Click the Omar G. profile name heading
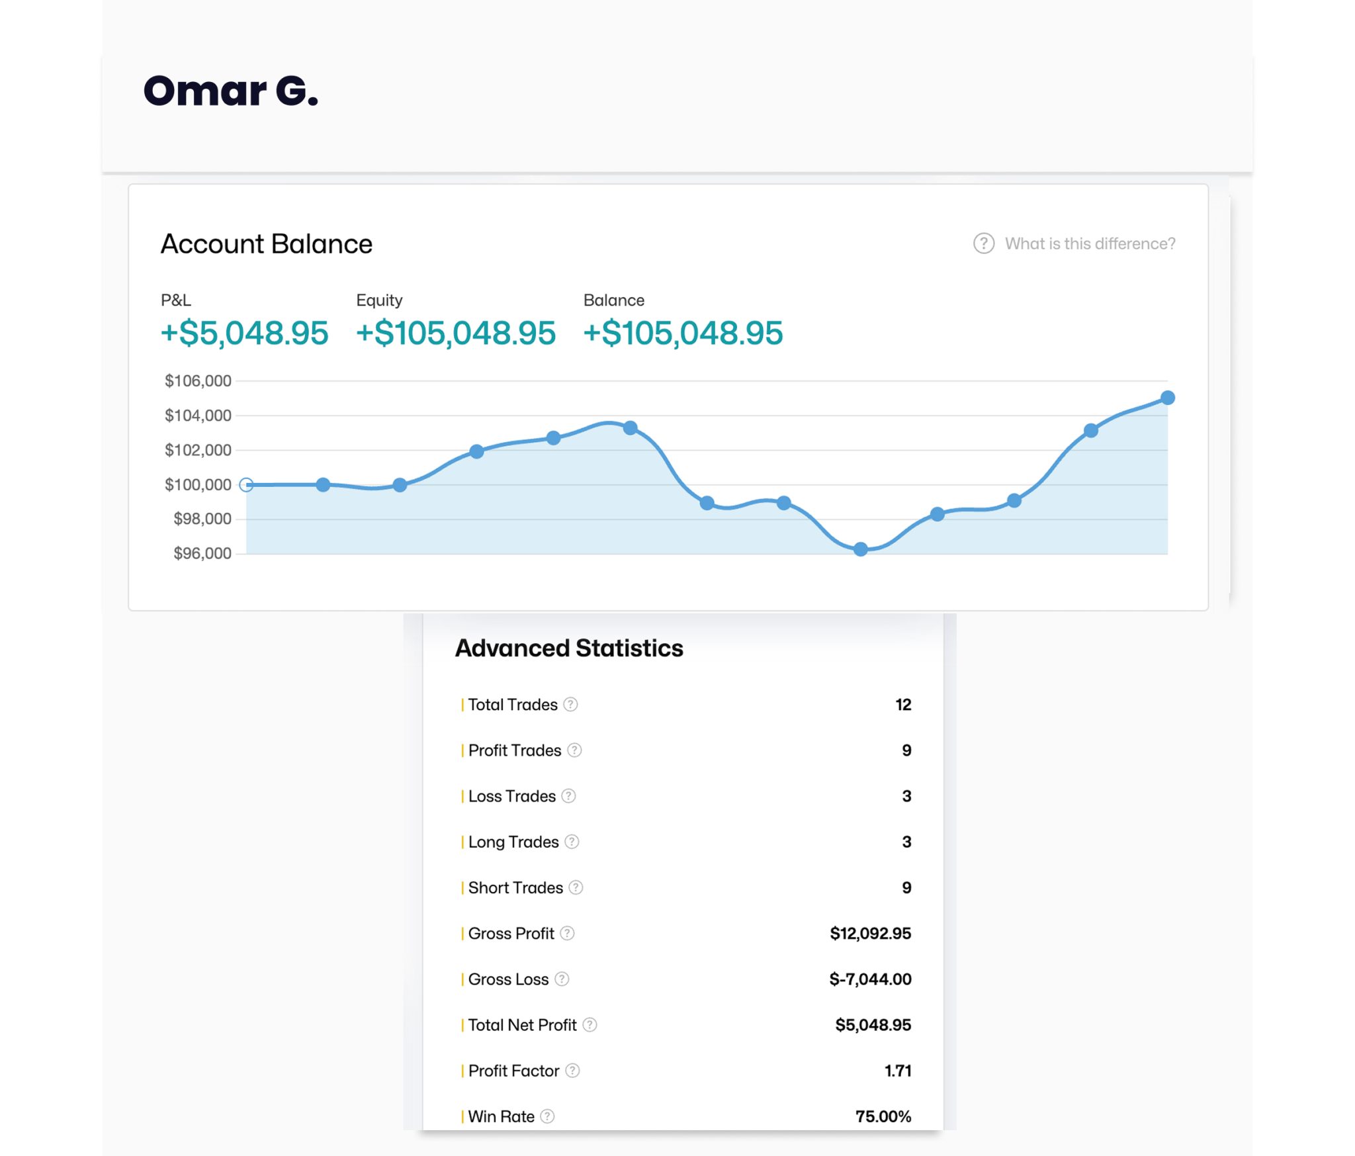1355x1156 pixels. coord(231,91)
